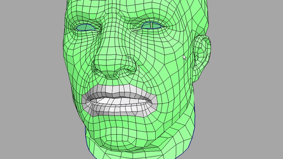Select the teal eye opening farthest from the ear
The image size is (283, 159).
86,28
